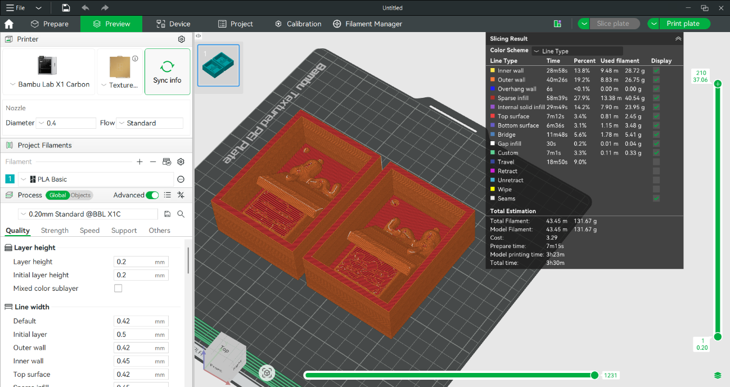Click the layers icon at bottom right
Viewport: 730px width, 387px height.
click(718, 375)
